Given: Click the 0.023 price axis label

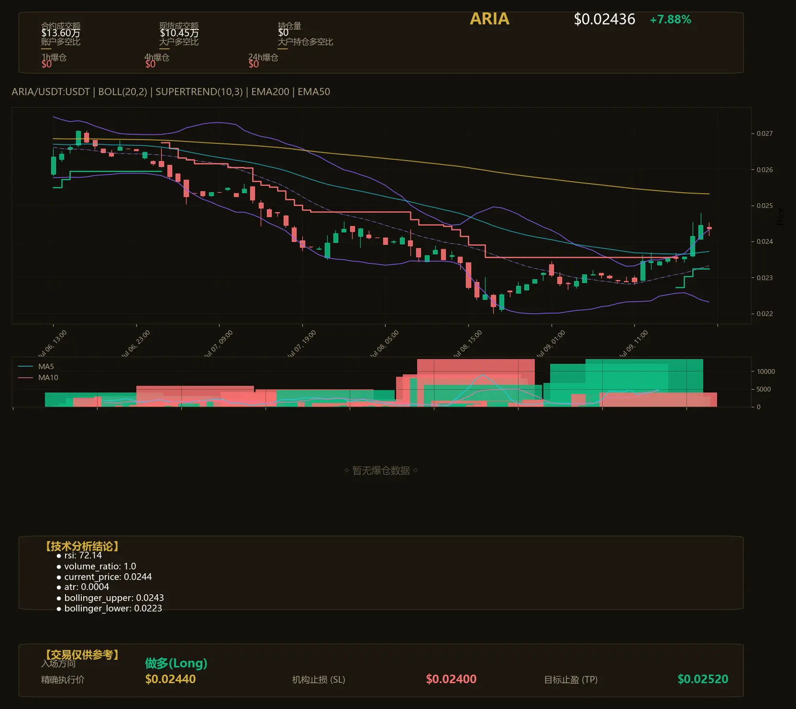Looking at the screenshot, I should [764, 278].
